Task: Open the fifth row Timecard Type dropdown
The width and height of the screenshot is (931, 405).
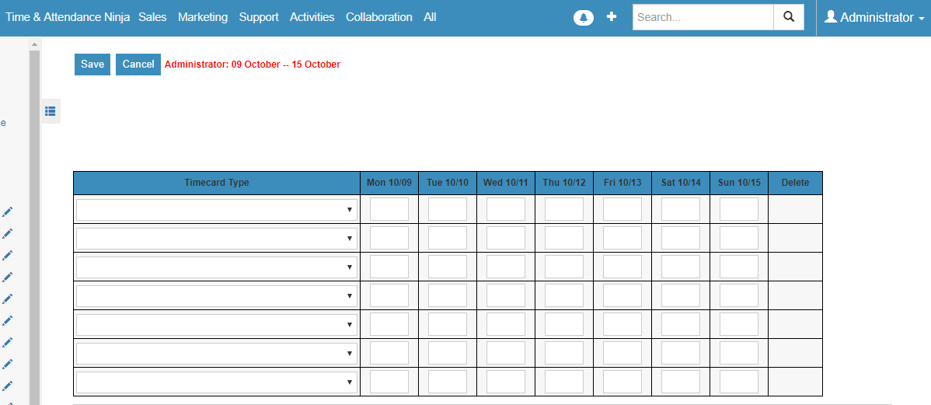Action: pyautogui.click(x=217, y=325)
